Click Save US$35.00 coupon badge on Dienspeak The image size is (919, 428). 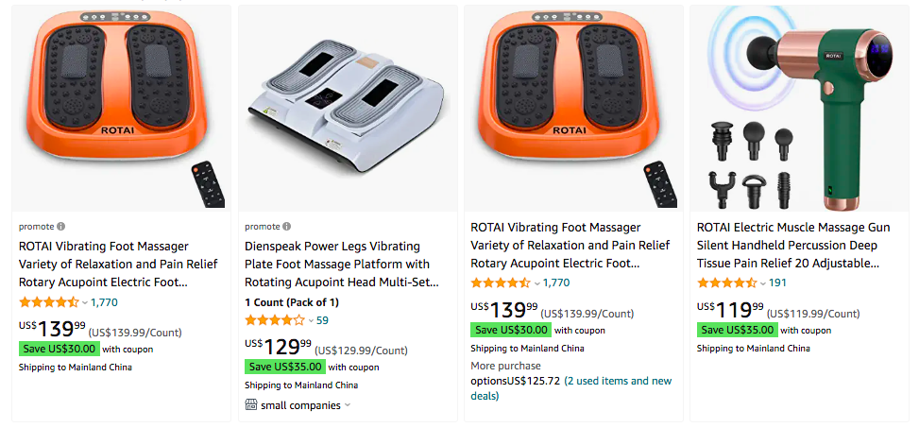[284, 367]
